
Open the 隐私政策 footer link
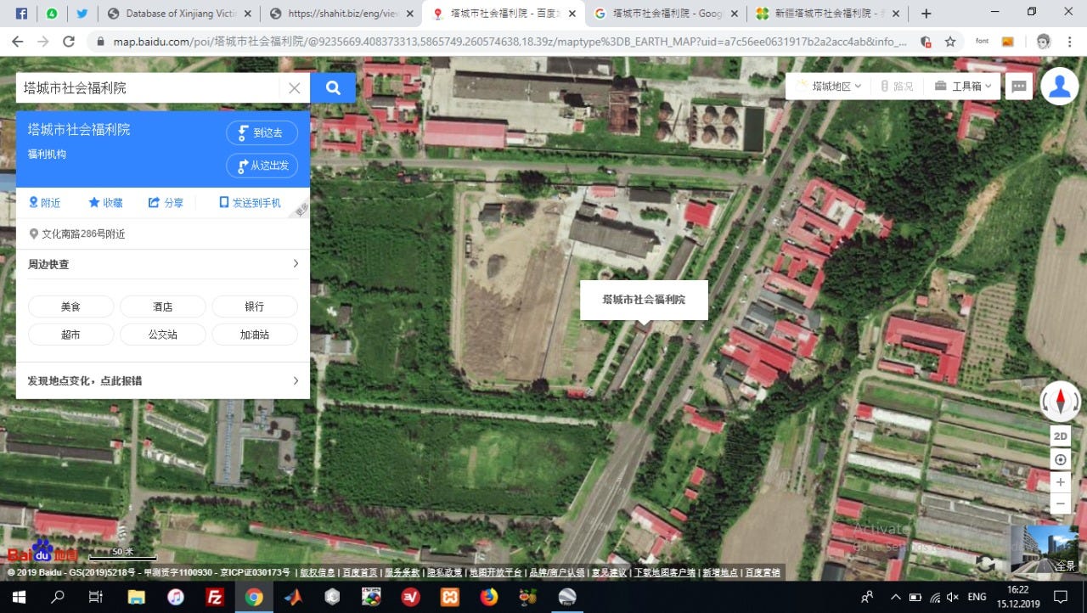[445, 572]
